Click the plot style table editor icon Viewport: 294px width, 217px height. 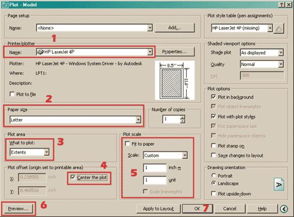pos(279,28)
